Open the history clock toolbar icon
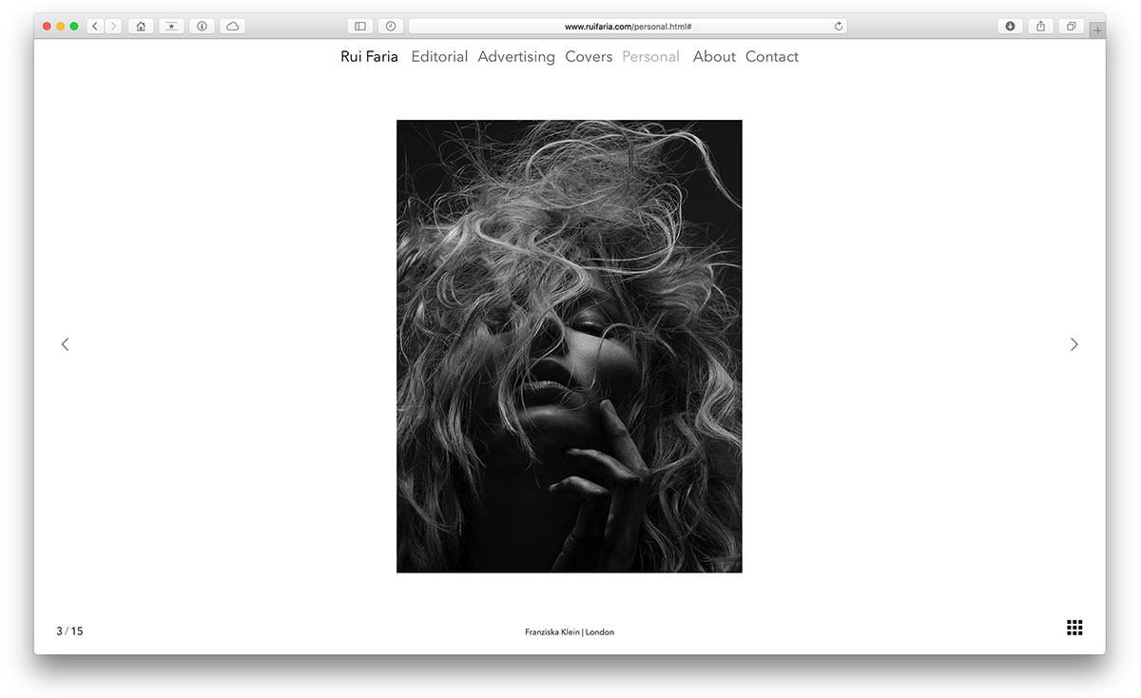 (391, 27)
